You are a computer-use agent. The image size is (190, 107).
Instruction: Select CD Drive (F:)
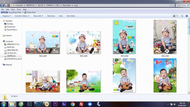pyautogui.click(x=11, y=53)
